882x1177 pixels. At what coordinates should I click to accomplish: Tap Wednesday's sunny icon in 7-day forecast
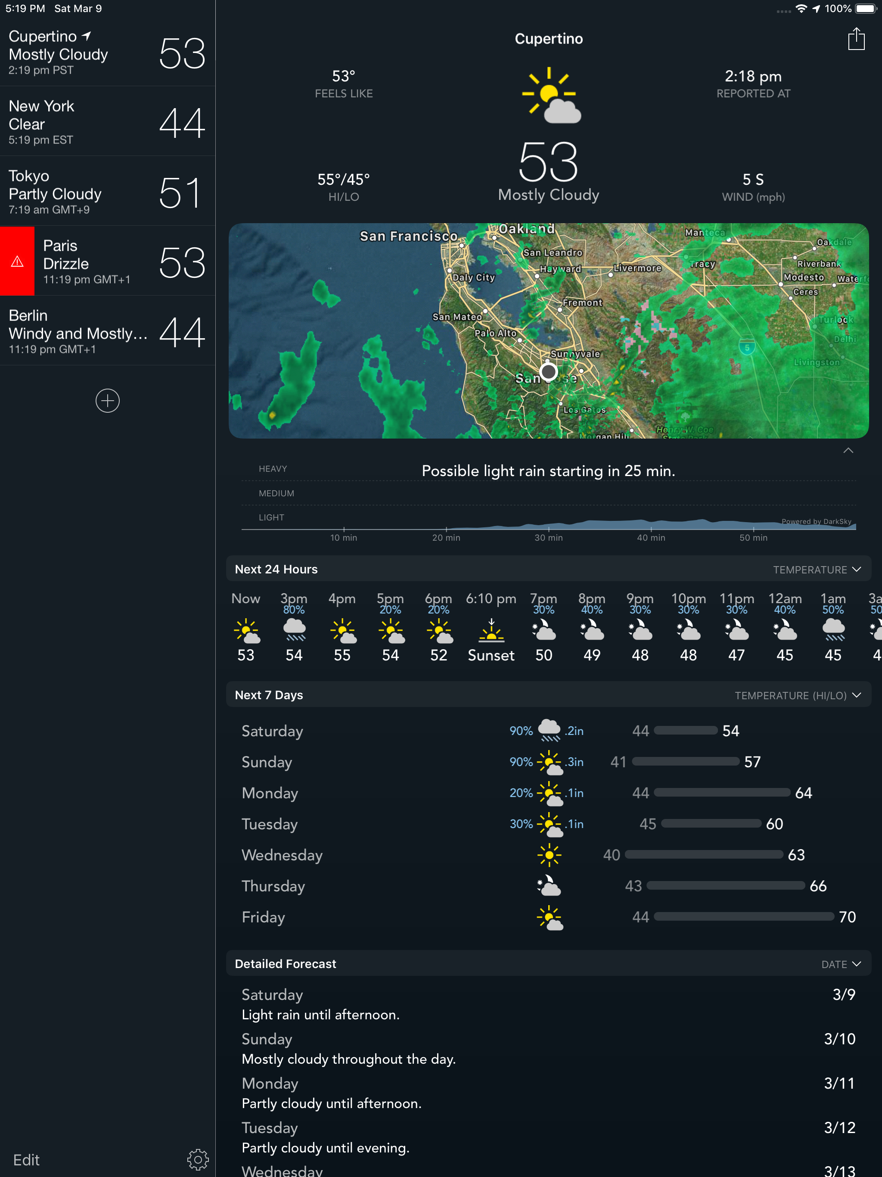[x=549, y=855]
